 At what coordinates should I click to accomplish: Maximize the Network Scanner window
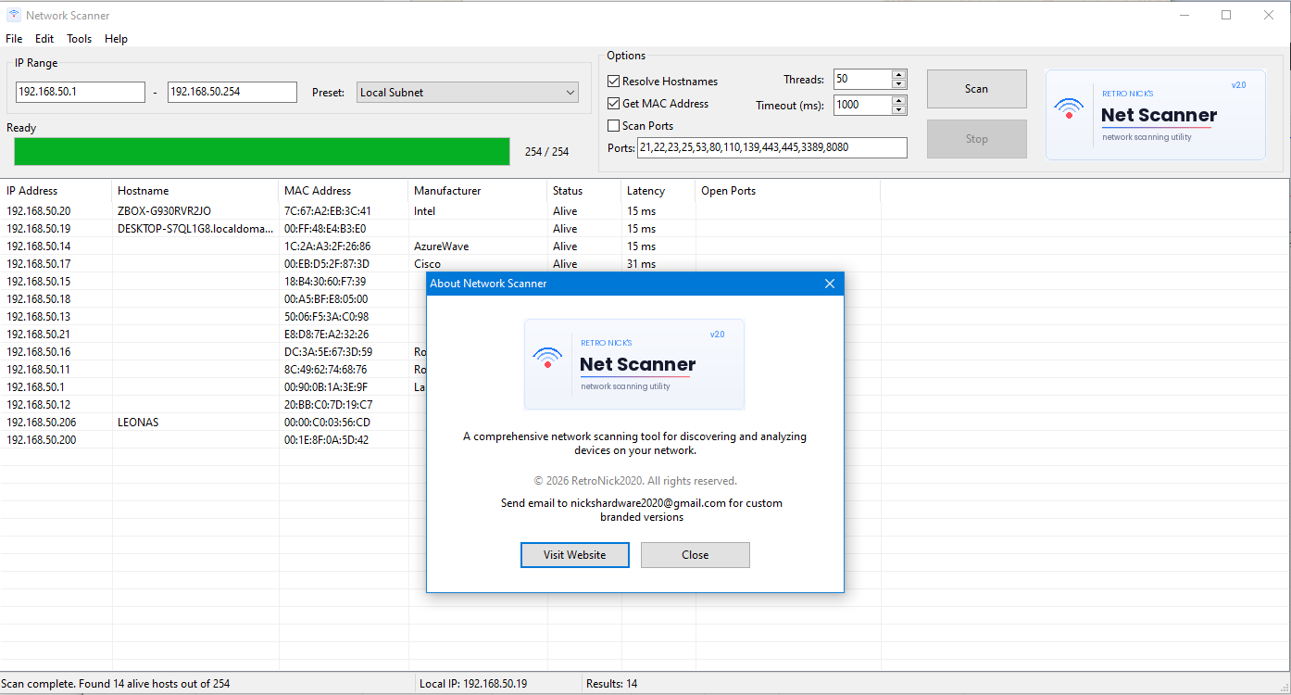point(1226,15)
